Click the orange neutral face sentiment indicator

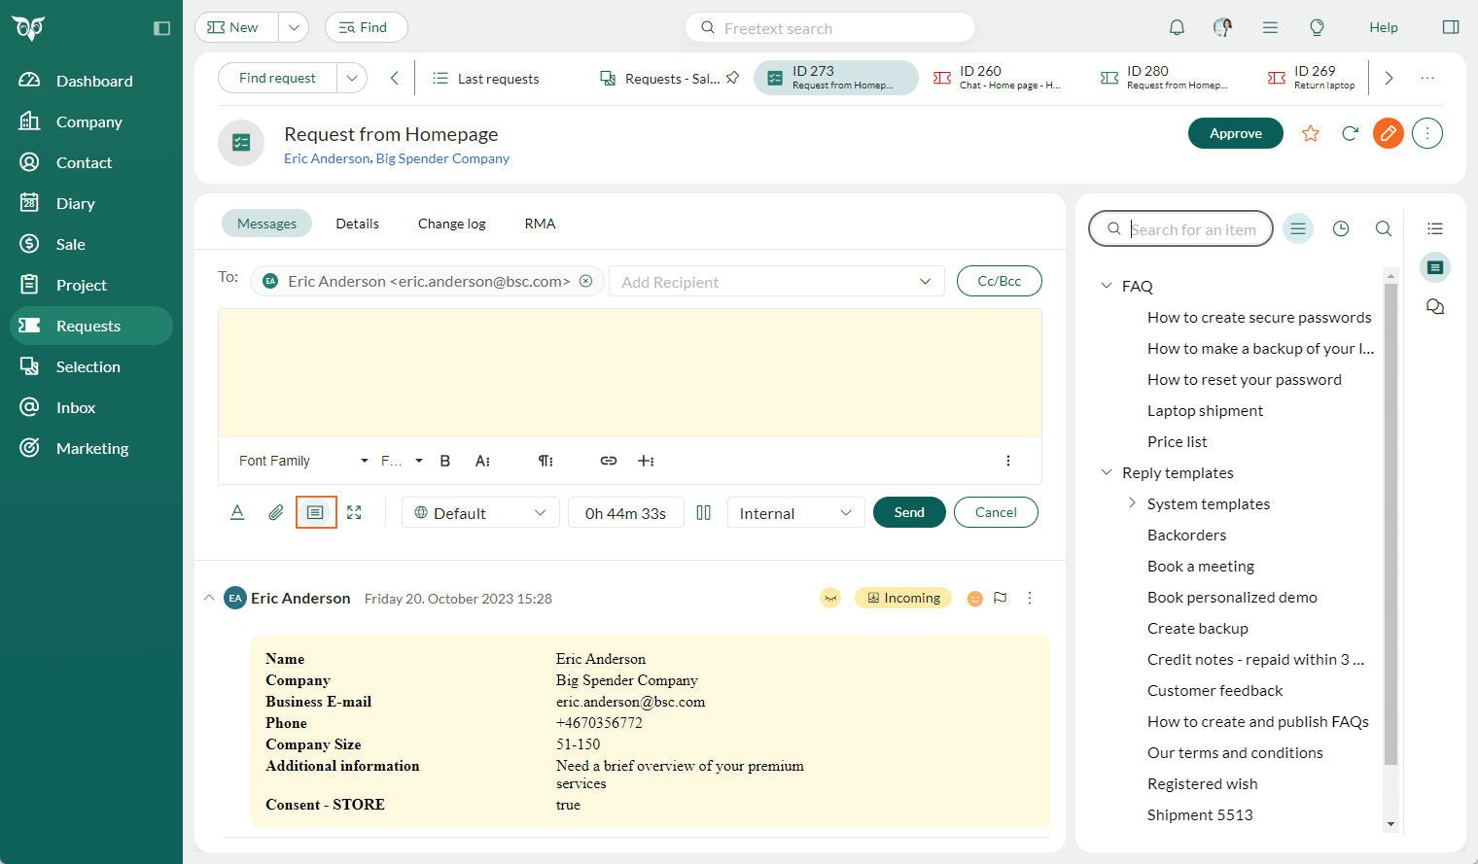(975, 598)
